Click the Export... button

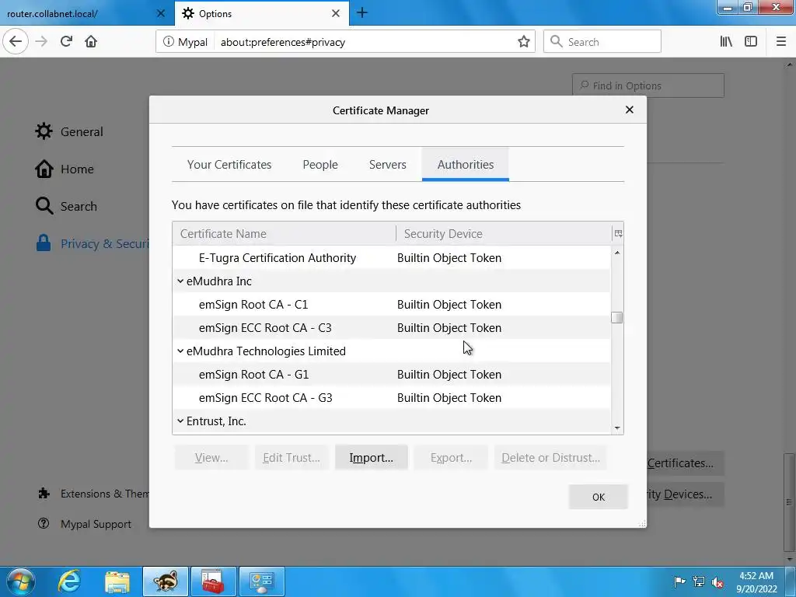tap(452, 457)
